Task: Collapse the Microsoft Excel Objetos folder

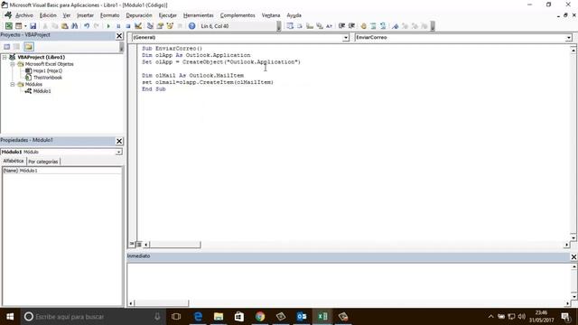Action: tap(13, 64)
